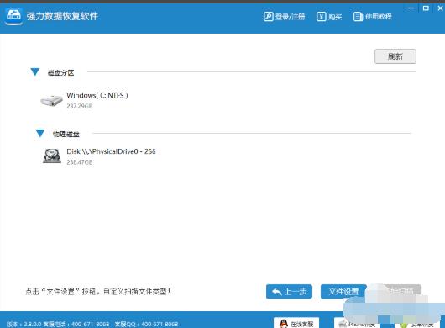
Task: Click the 磁盘分区 section heading
Action: point(60,73)
